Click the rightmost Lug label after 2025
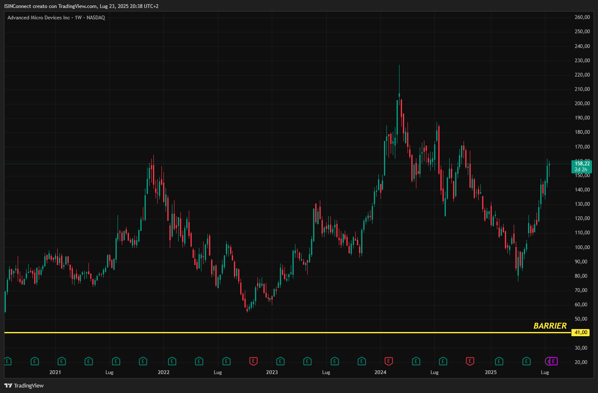Screen dimensions: 598x393 pyautogui.click(x=545, y=372)
